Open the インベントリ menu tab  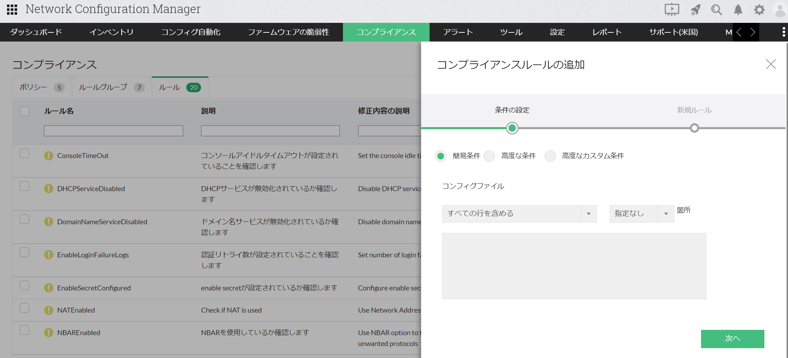click(111, 32)
